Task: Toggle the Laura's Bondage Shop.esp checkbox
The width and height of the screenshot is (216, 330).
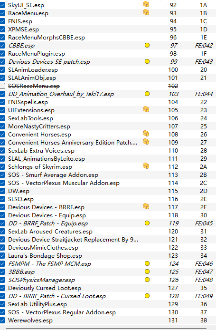Action: [x=2, y=256]
